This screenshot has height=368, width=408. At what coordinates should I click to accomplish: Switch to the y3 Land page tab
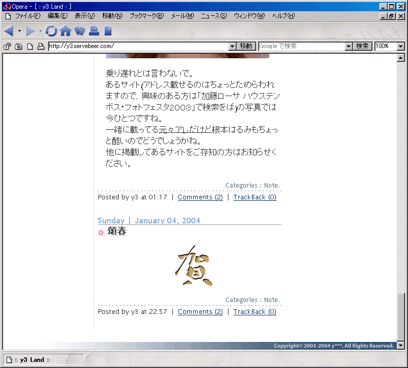[44, 360]
